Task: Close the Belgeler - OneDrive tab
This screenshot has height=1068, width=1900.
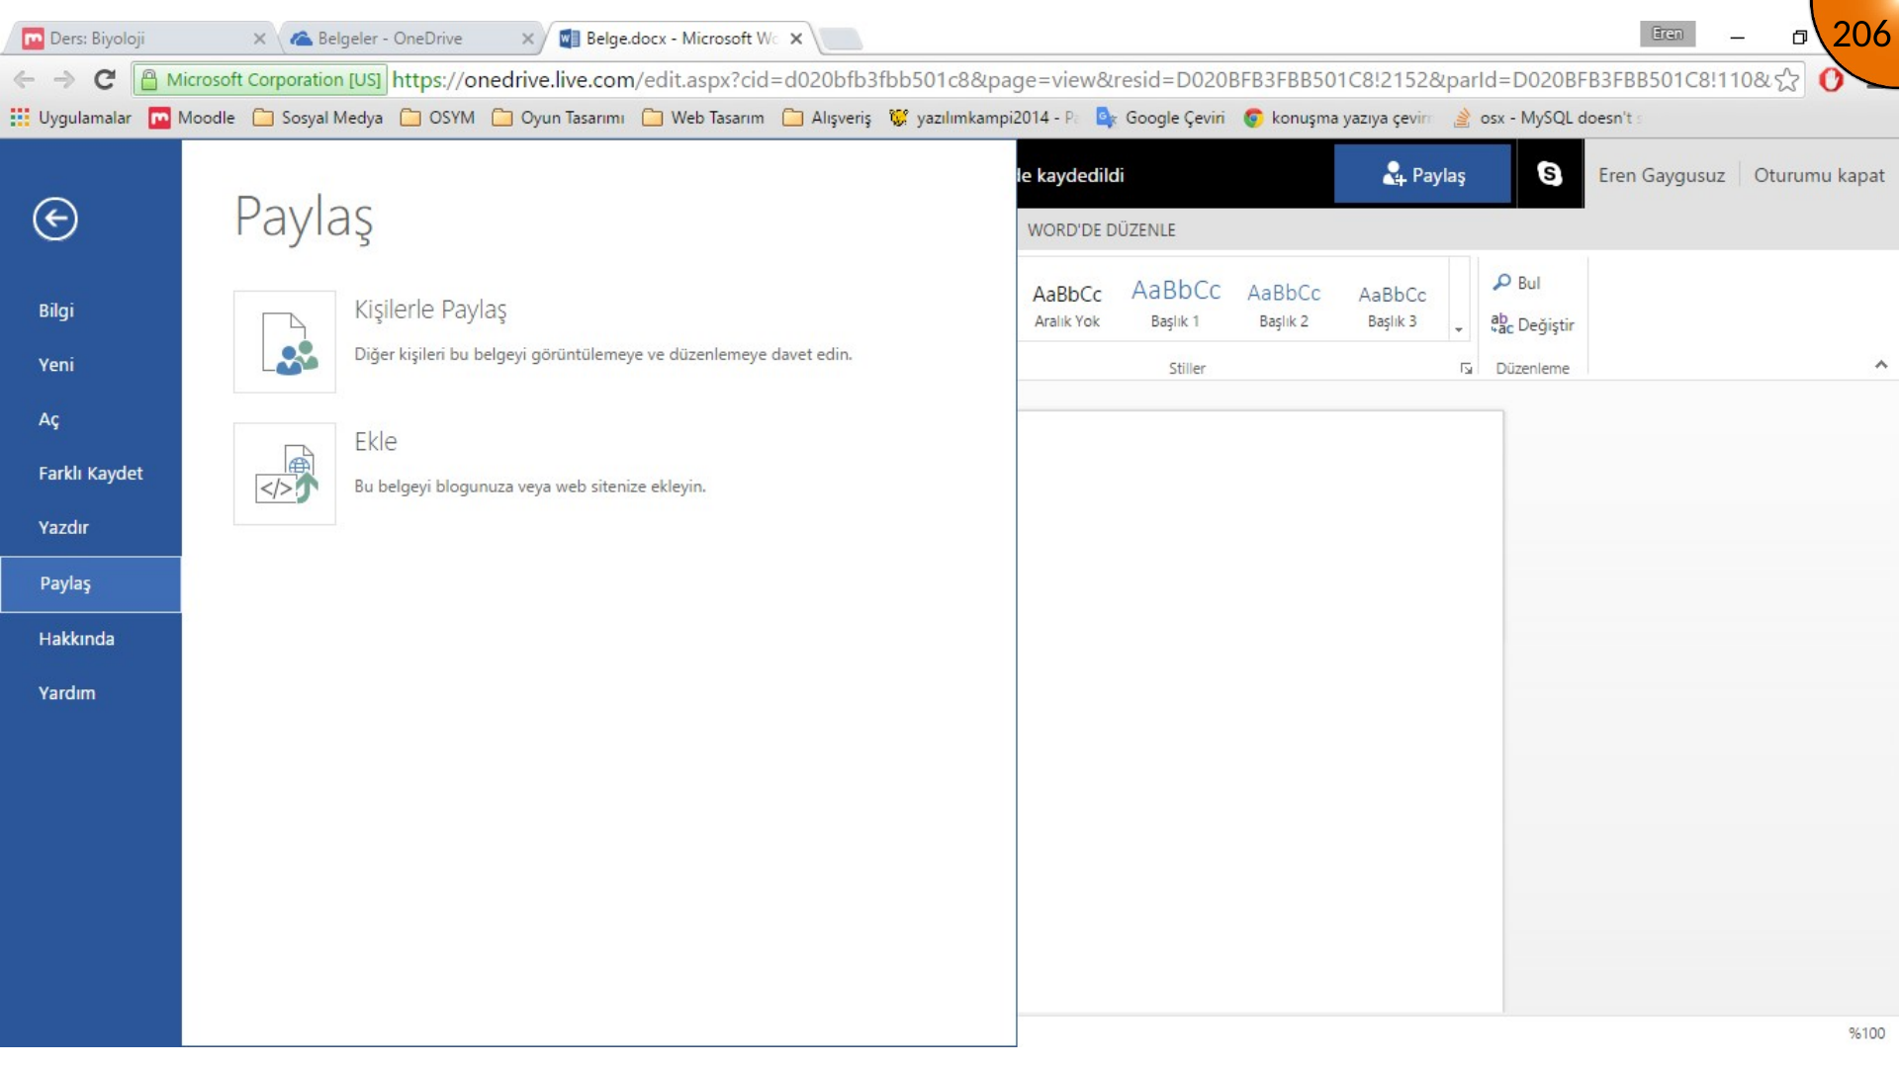Action: (x=528, y=39)
